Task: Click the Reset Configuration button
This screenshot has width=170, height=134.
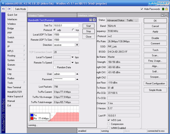Action: 155,83
